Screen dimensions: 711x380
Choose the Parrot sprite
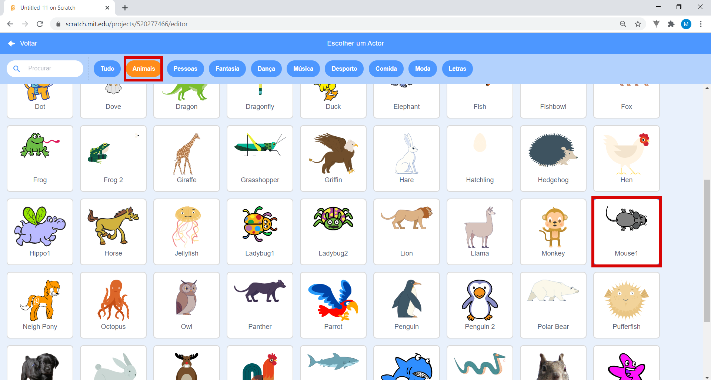click(x=333, y=305)
